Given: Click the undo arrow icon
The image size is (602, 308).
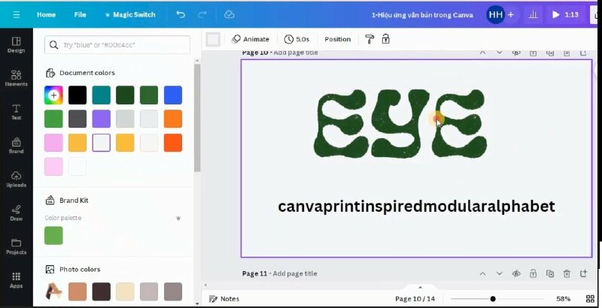Looking at the screenshot, I should pos(181,14).
